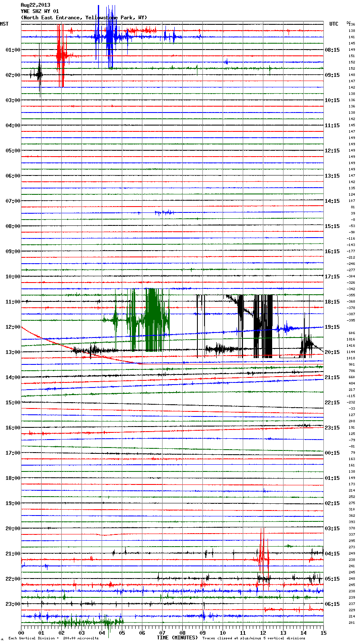Click the DC offset value '1144'

(351, 352)
